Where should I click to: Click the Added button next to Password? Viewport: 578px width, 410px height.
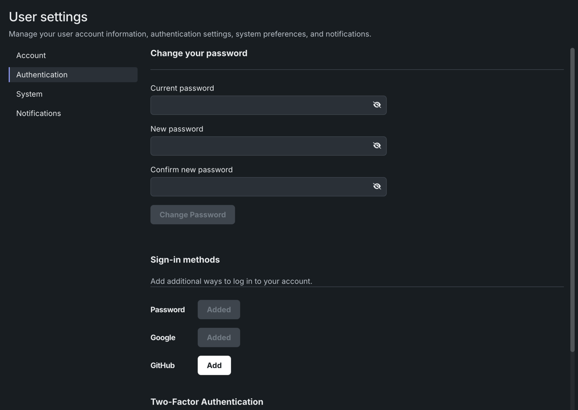219,310
